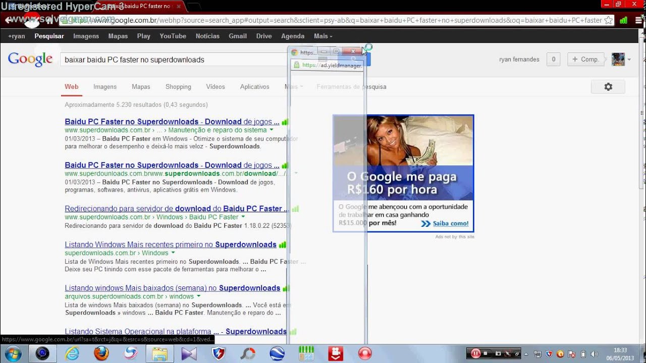
Task: Expand the Mais dropdown in Google bar
Action: pyautogui.click(x=323, y=36)
